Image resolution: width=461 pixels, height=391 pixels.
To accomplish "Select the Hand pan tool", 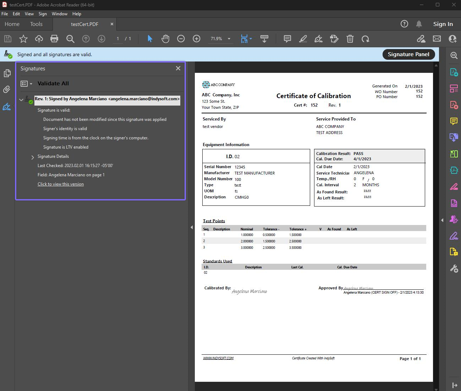I will point(165,39).
